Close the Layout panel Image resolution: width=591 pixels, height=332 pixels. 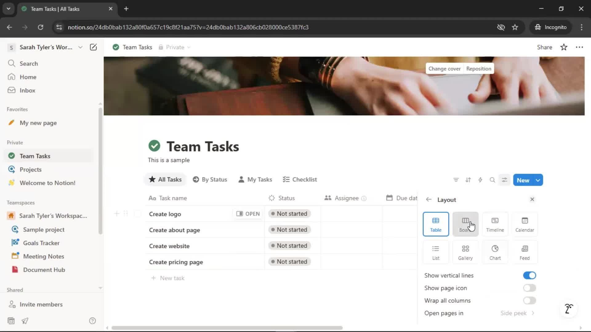[532, 200]
